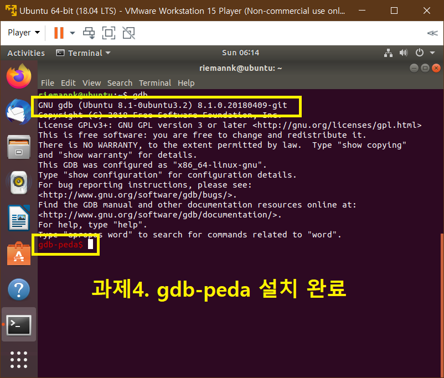Toggle VMware Unity mode icon
Image resolution: width=444 pixels, height=378 pixels.
coord(128,33)
